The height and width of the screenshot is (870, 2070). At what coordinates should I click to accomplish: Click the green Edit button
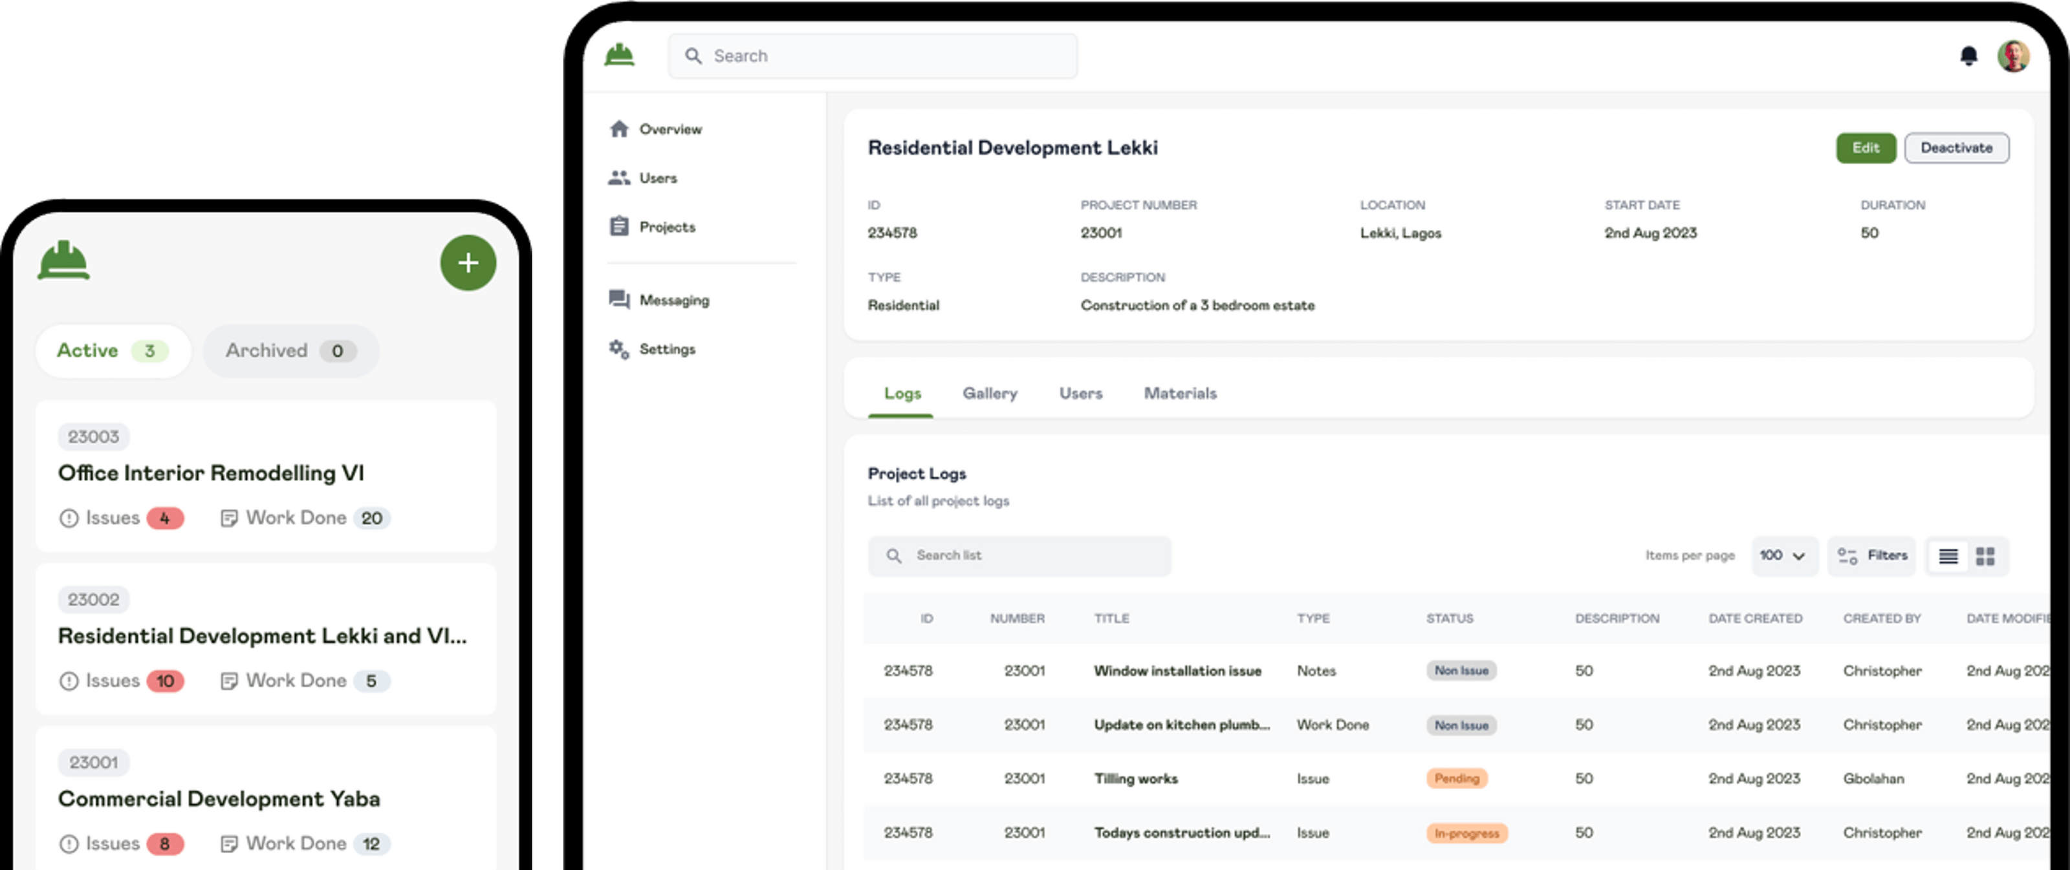click(1865, 147)
